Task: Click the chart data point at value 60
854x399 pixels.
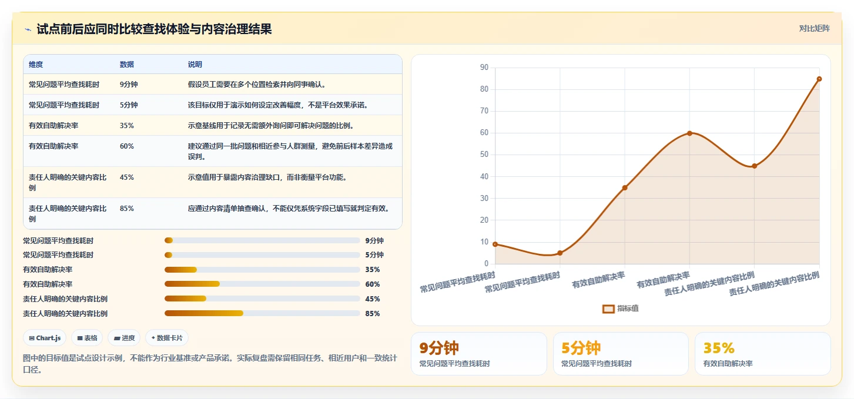Action: pos(689,133)
